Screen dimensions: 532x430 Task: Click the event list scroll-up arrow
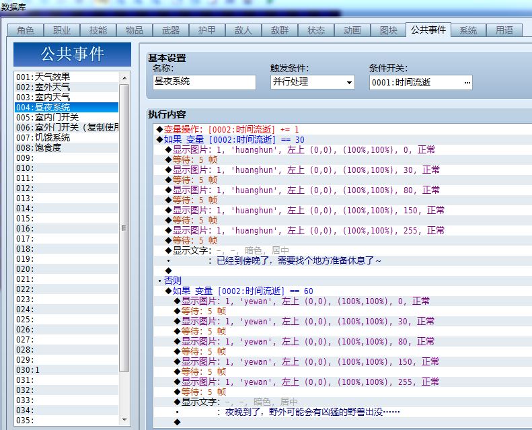124,77
